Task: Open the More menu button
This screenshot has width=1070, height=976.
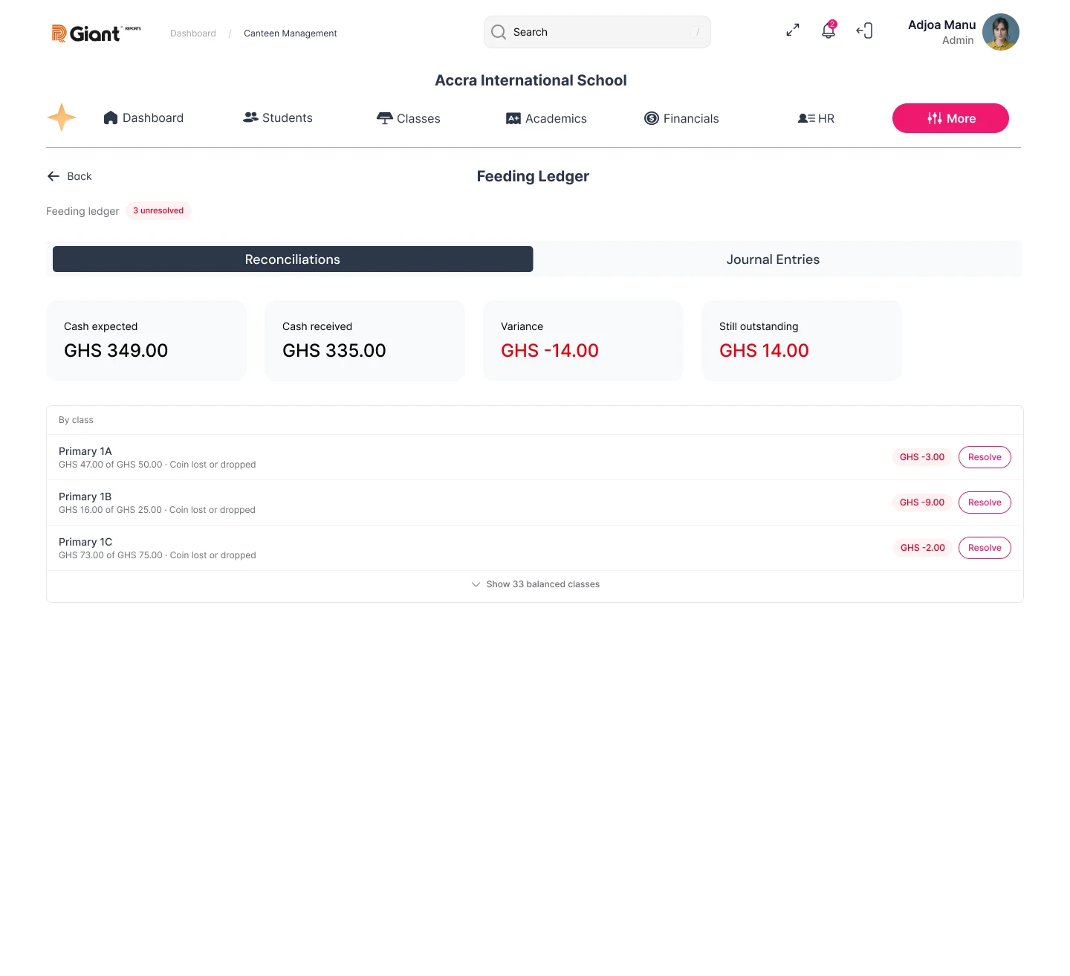Action: point(950,118)
